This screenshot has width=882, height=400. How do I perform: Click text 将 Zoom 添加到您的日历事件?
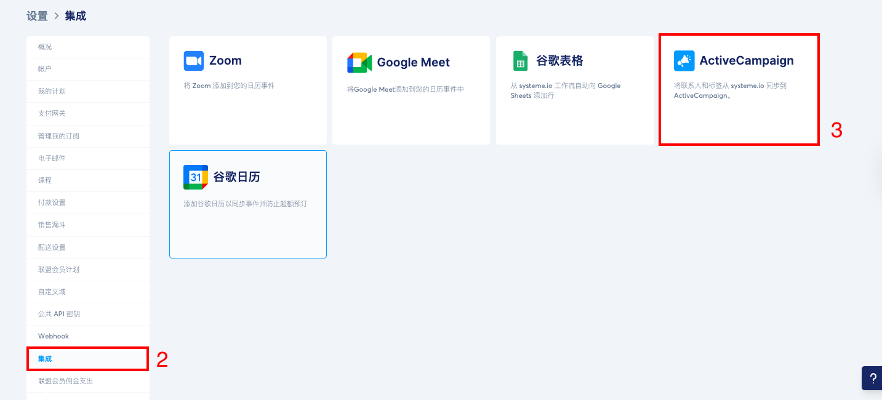click(229, 86)
